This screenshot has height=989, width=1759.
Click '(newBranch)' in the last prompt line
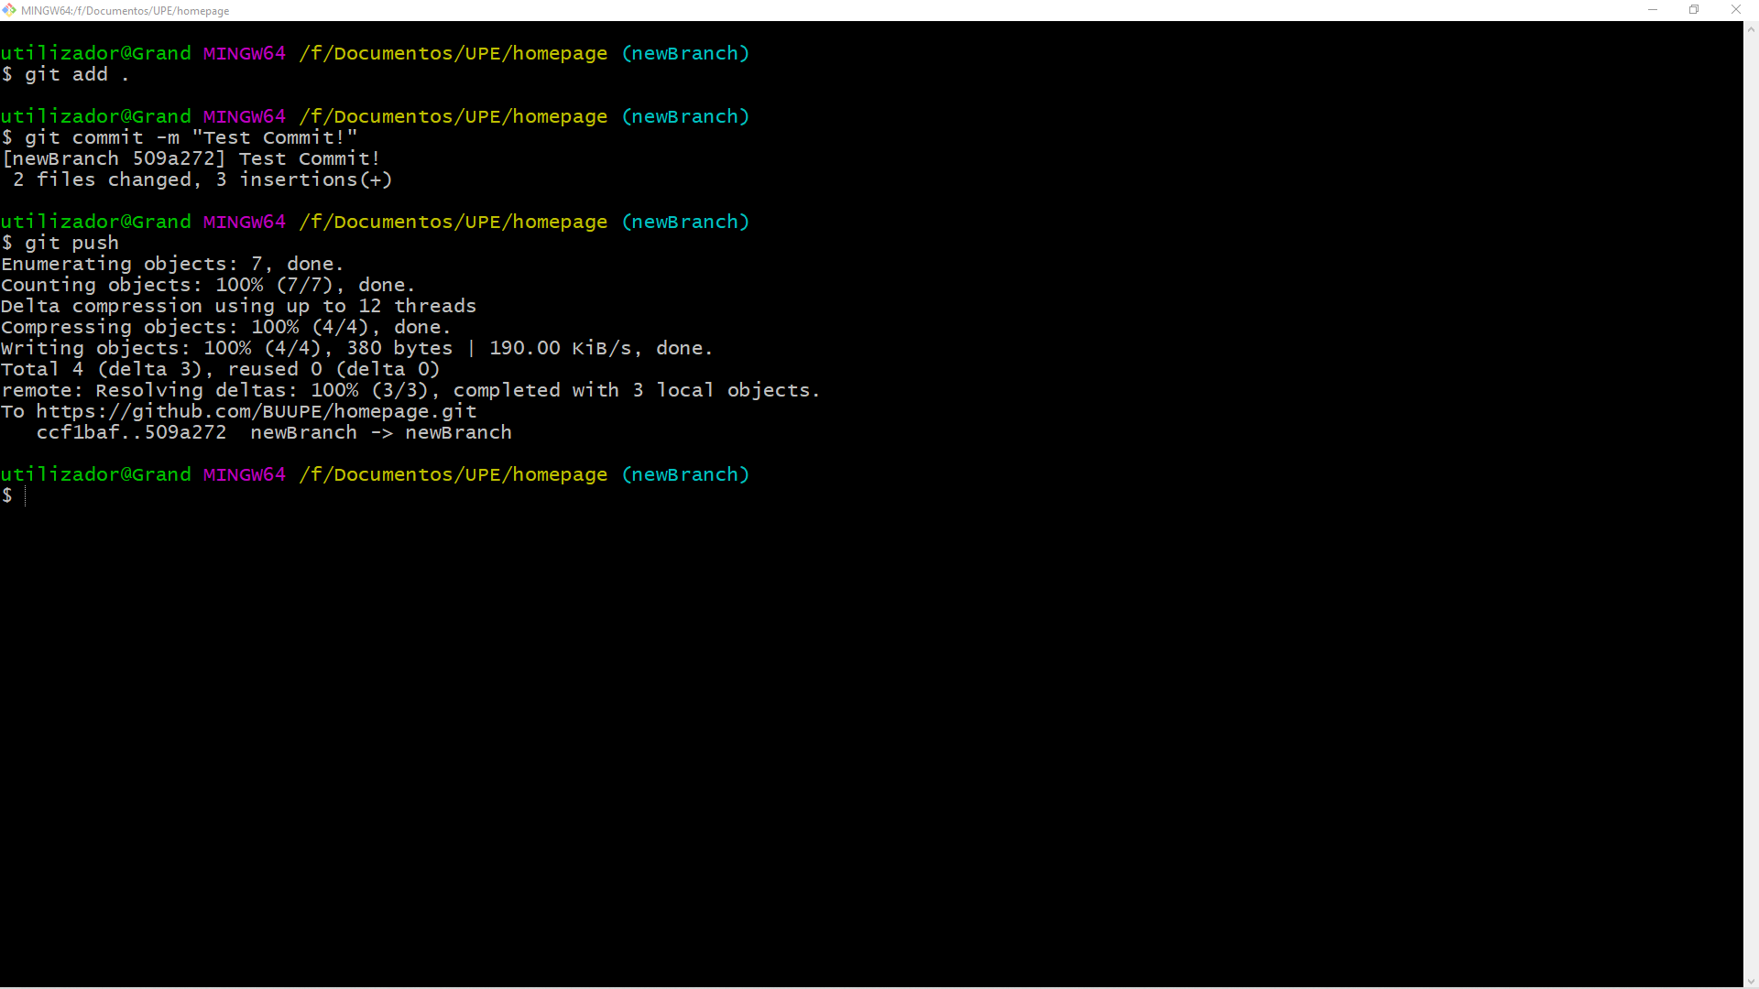point(685,475)
